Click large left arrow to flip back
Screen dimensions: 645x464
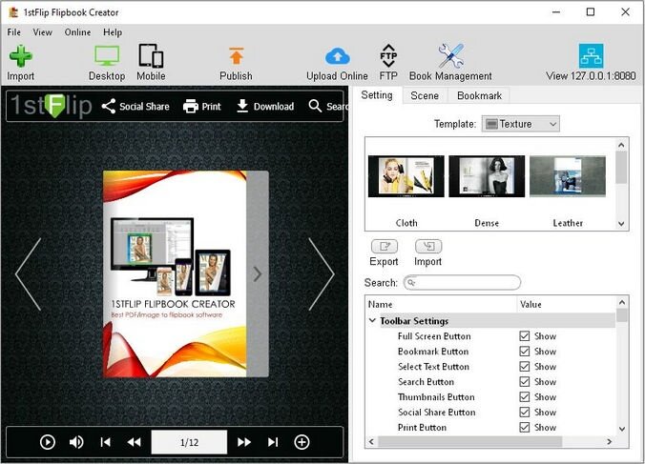pos(29,273)
